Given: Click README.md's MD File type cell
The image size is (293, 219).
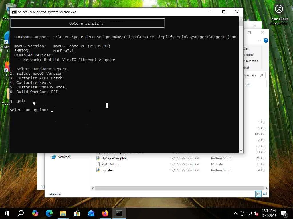Looking at the screenshot, I should click(x=217, y=164).
